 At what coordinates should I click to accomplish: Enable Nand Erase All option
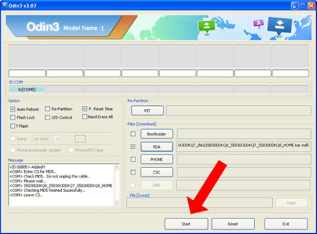tap(85, 117)
